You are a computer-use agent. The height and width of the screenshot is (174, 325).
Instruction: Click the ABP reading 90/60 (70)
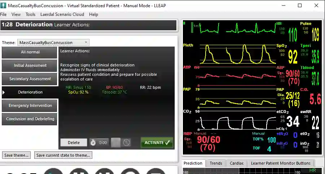click(x=293, y=77)
